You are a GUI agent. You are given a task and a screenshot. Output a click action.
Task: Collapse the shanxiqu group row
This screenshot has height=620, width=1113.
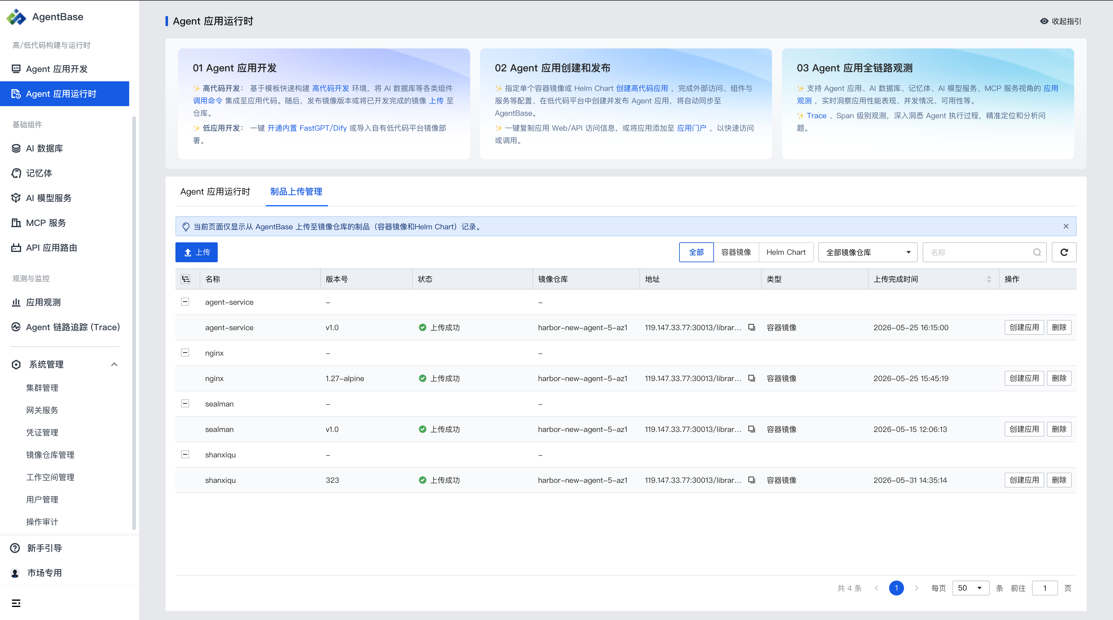coord(185,454)
